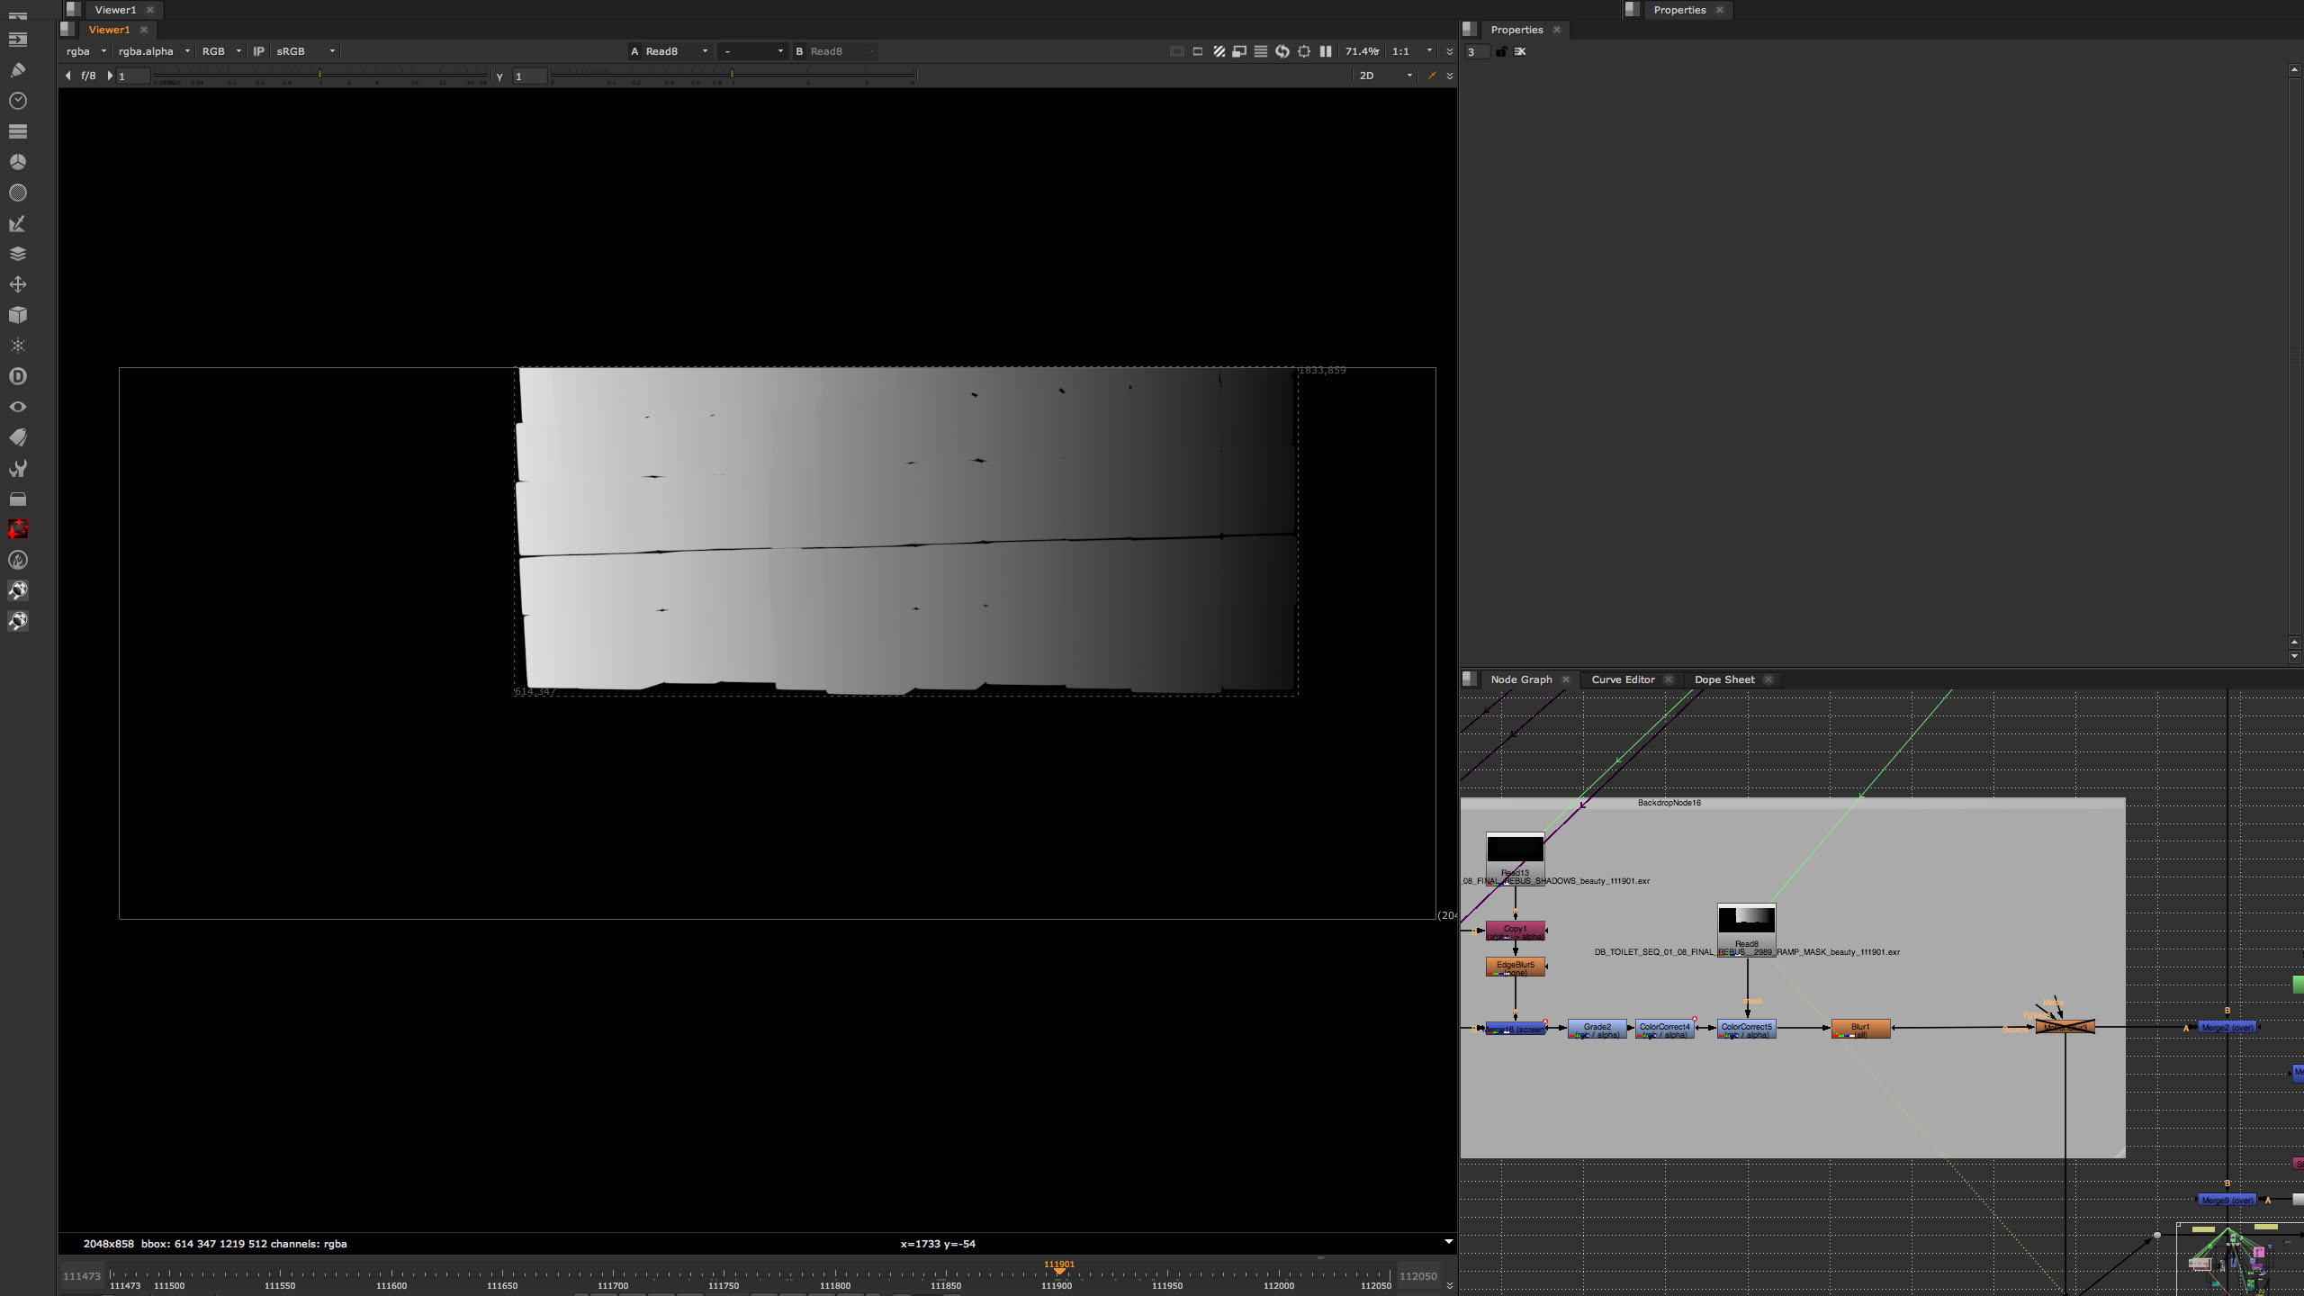Open the 2D view mode dropdown

coord(1386,76)
